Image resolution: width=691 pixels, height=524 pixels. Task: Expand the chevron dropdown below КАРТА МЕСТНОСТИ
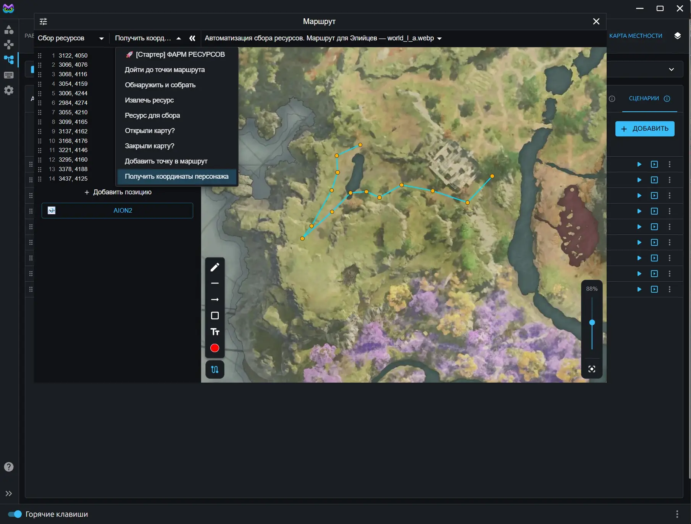(672, 69)
